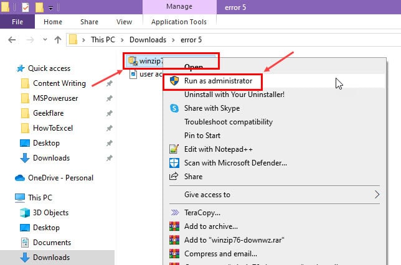Select Troubleshoot compatibility
The height and width of the screenshot is (265, 401).
274,122
